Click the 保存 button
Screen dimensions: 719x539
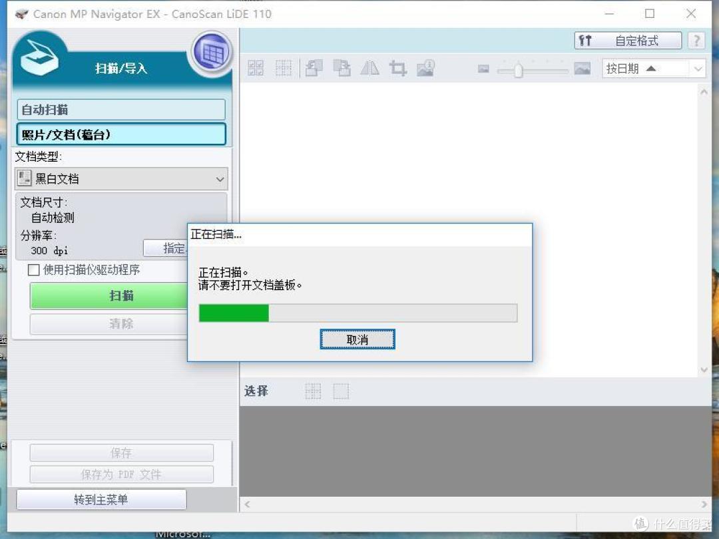[x=122, y=453]
